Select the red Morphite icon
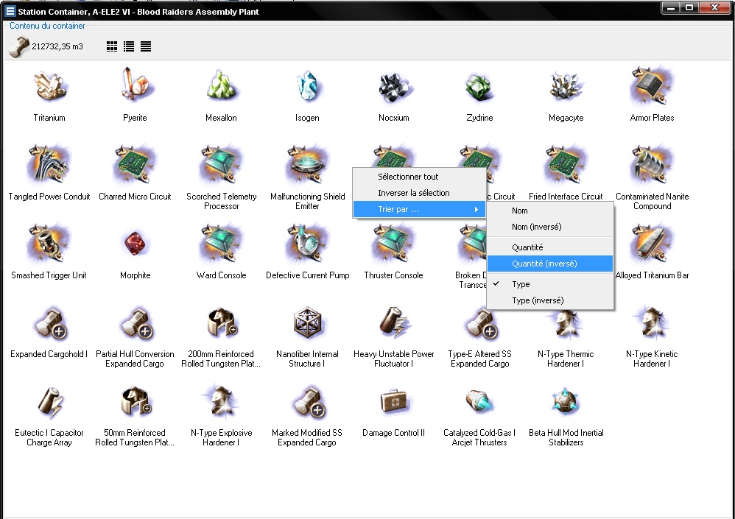 tap(135, 244)
